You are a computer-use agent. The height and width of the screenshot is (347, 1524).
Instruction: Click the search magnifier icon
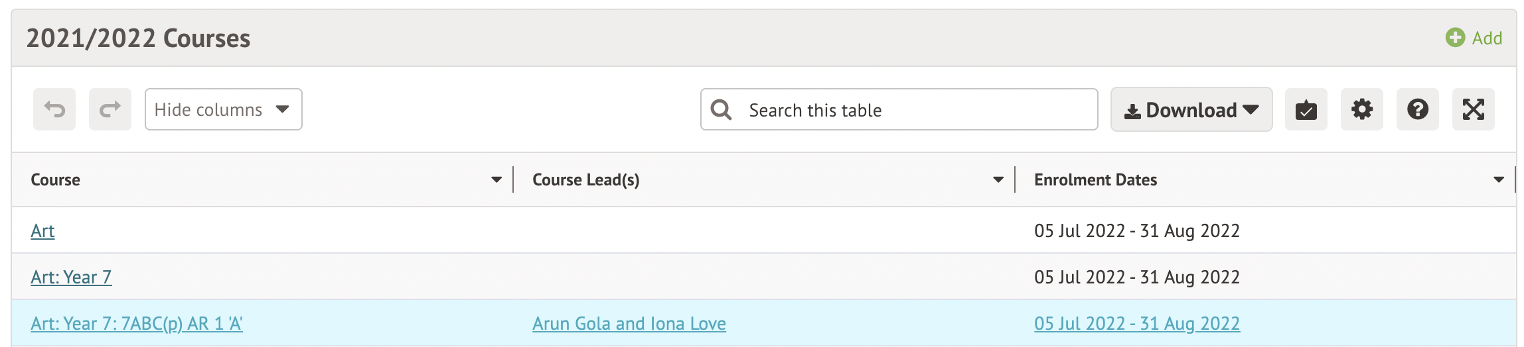pyautogui.click(x=721, y=109)
